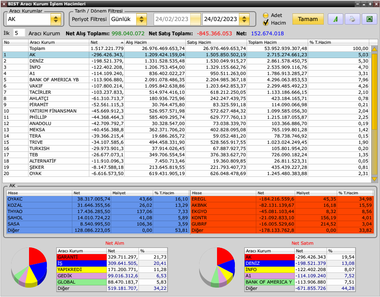Click the Toplam summary row
This screenshot has height=297, width=380.
[186, 49]
